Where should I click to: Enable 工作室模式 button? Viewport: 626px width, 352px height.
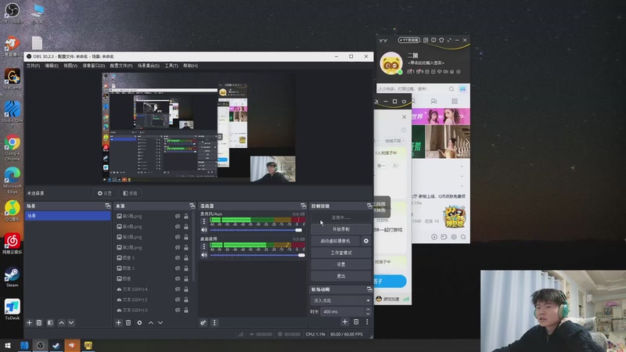341,253
